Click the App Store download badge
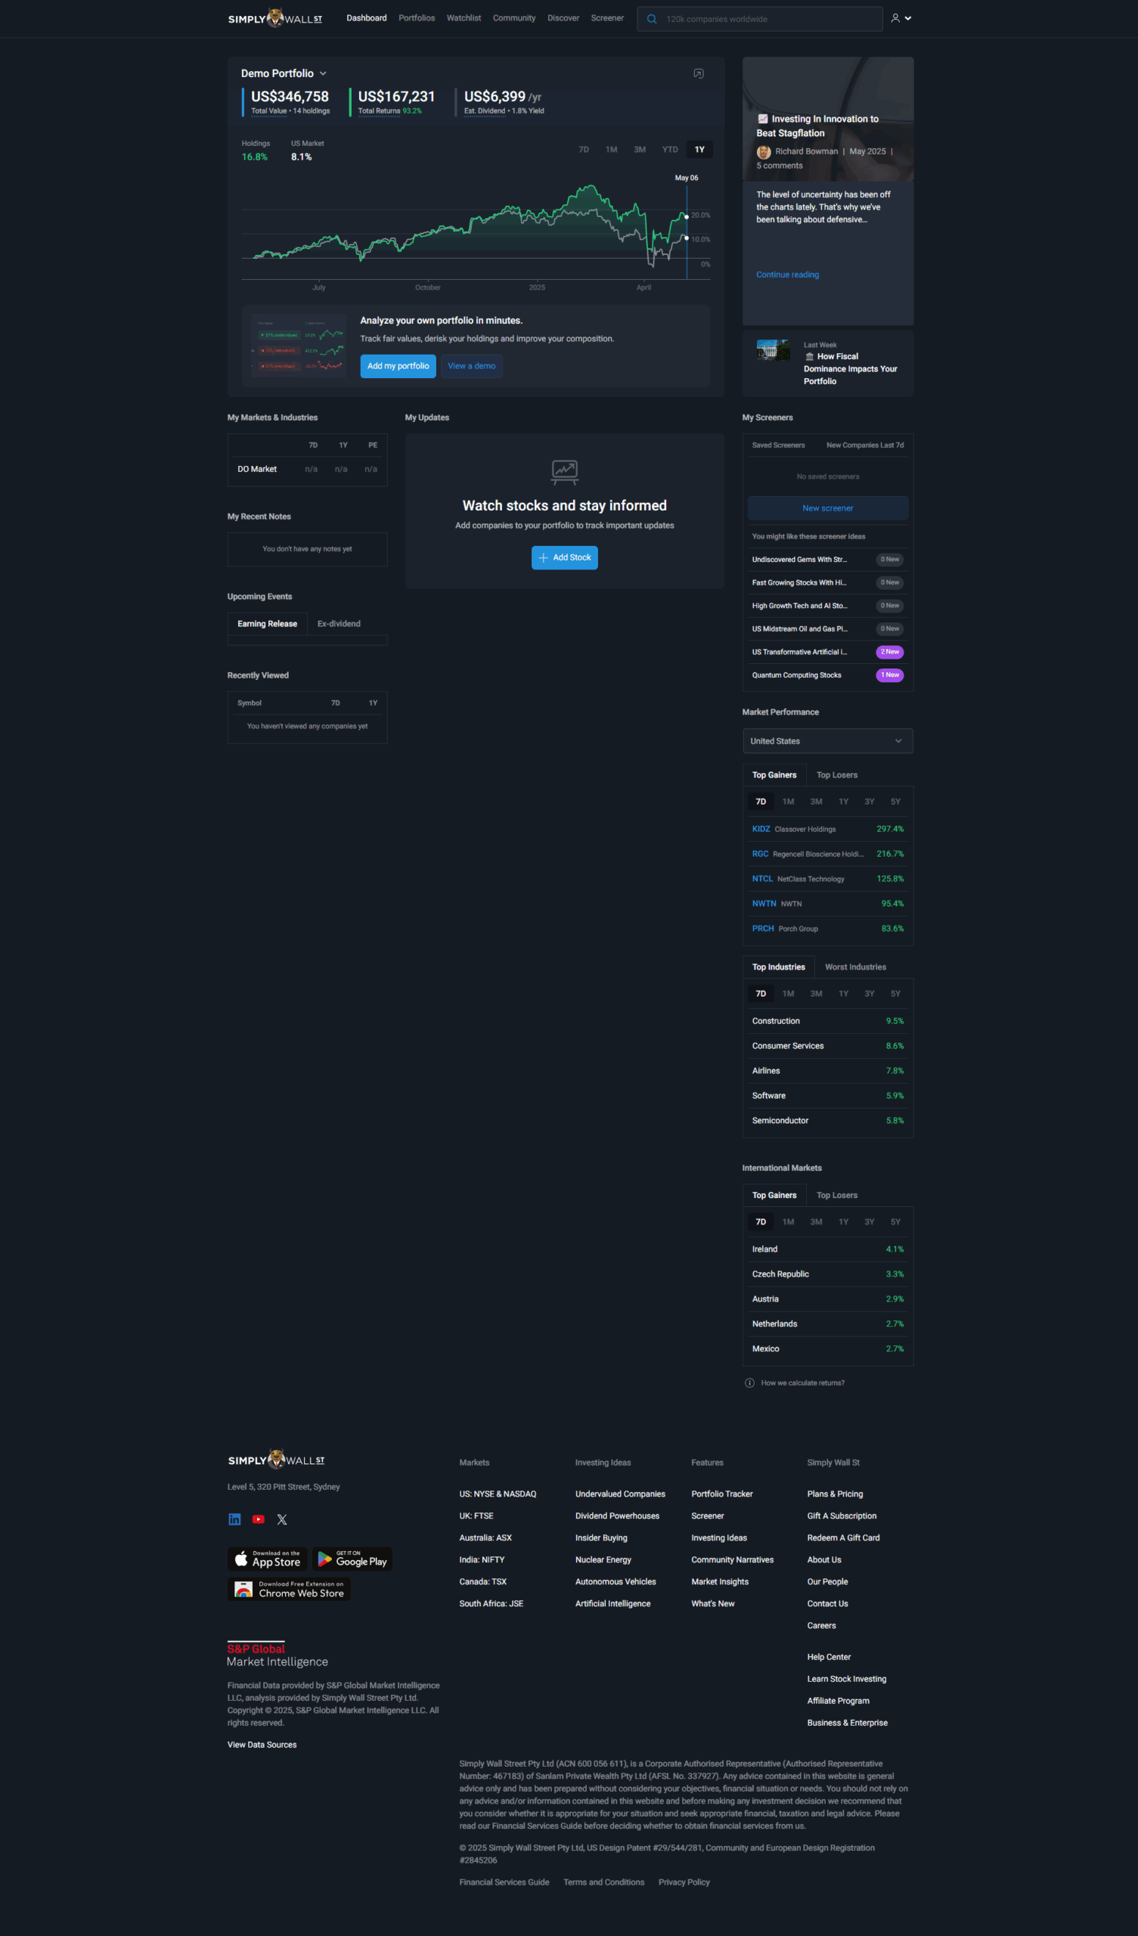This screenshot has width=1138, height=1936. [268, 1558]
